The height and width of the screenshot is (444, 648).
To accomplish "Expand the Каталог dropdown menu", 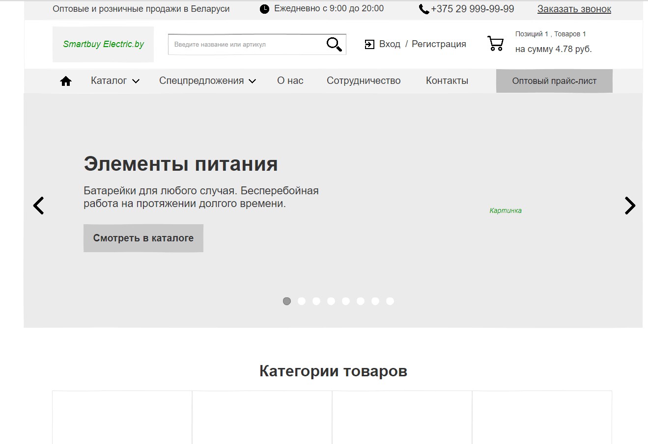I will (115, 81).
